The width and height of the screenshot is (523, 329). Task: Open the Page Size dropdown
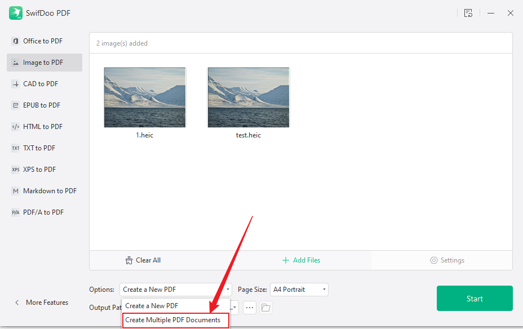coord(299,289)
